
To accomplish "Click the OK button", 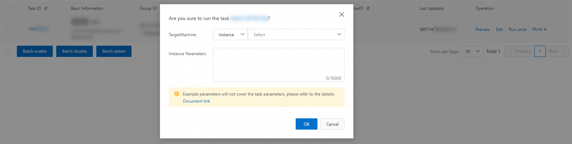I will (x=307, y=124).
